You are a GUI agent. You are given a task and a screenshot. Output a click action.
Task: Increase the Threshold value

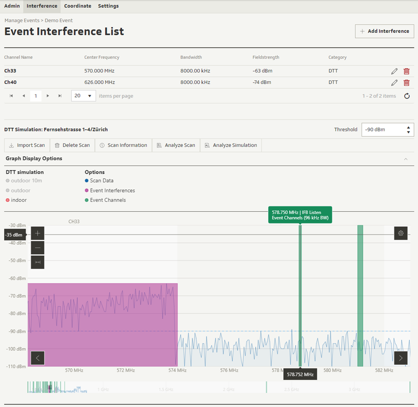408,127
